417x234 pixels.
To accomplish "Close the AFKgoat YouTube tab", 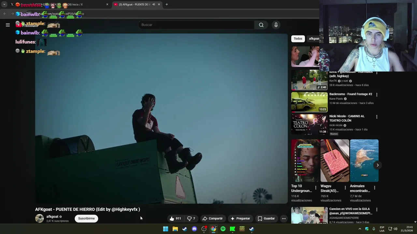I will tap(159, 5).
